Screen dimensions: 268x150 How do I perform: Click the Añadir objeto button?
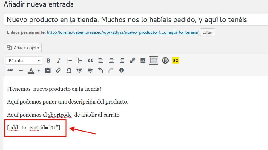pos(23,48)
